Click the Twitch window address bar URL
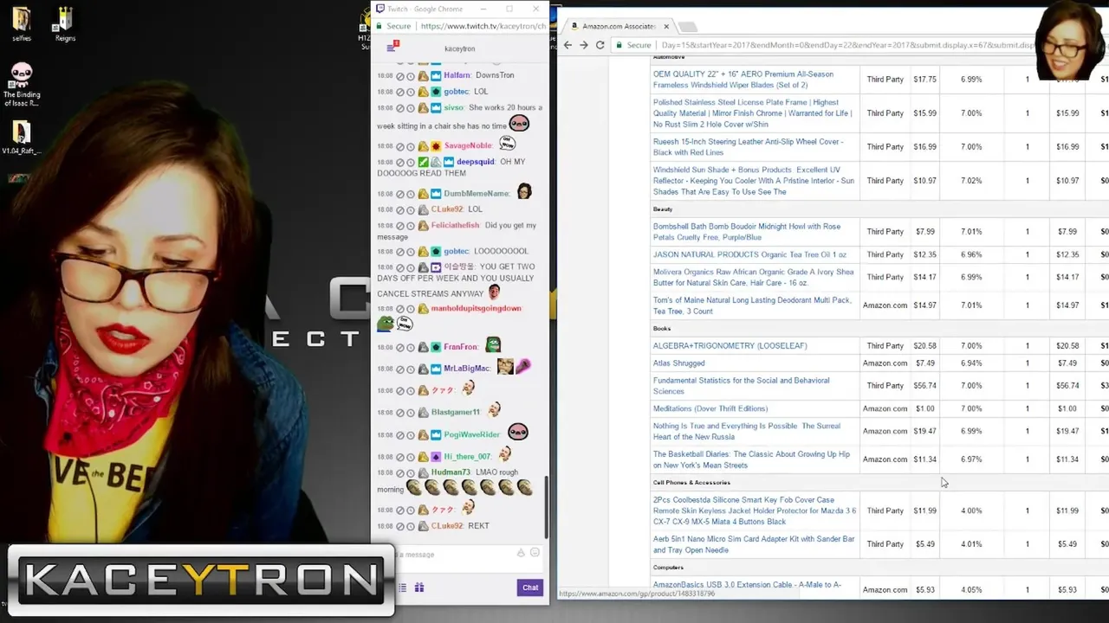Screen dimensions: 1109x623 (x=483, y=26)
